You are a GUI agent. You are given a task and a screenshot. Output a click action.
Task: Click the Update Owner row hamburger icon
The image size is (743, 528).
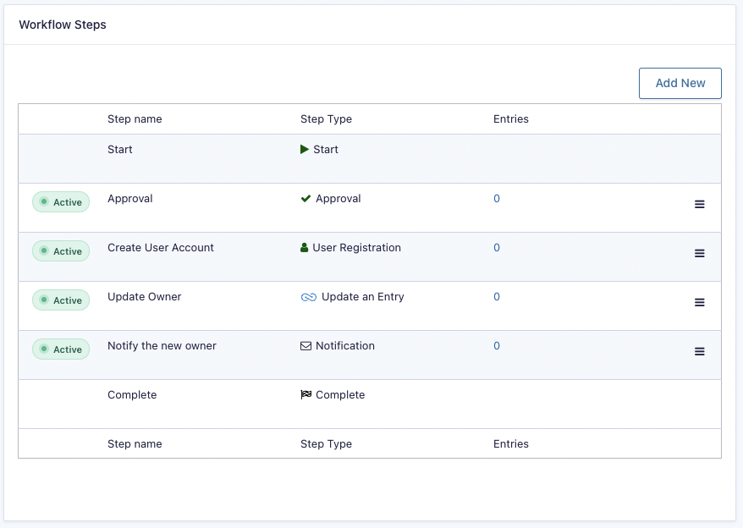699,302
